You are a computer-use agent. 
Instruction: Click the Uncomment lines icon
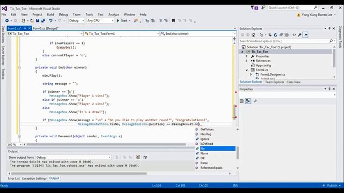(166, 20)
